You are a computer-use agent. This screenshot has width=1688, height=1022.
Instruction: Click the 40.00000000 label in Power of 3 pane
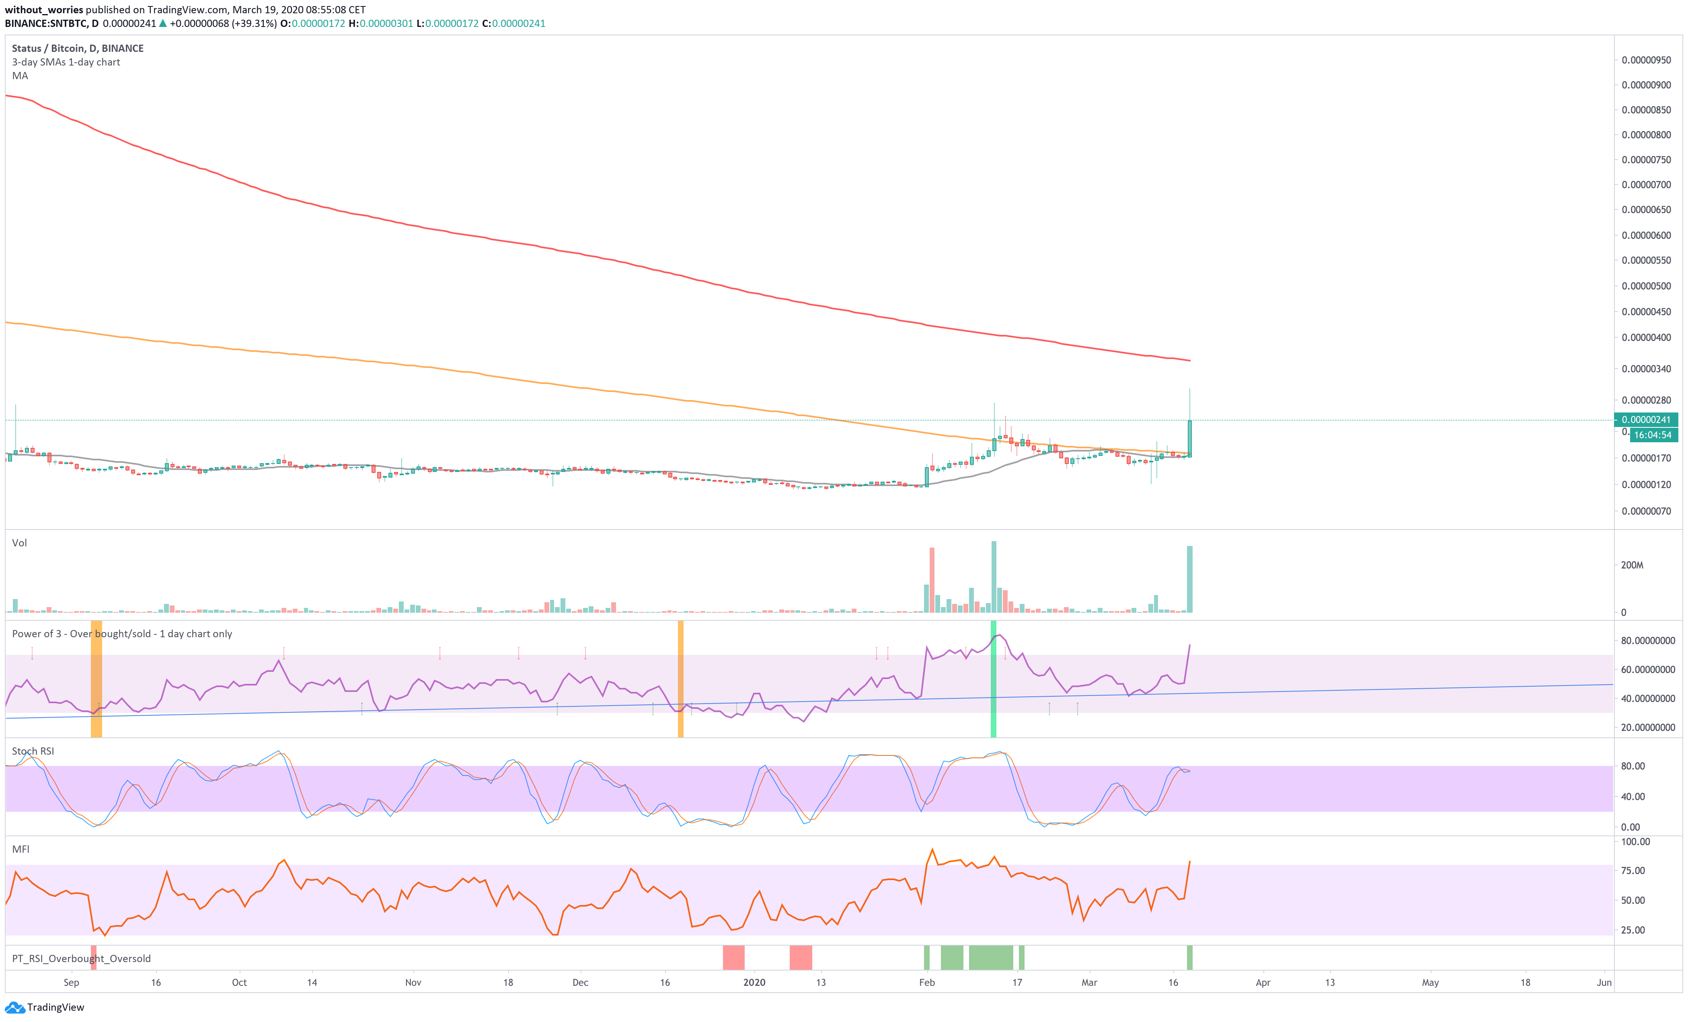pyautogui.click(x=1648, y=698)
